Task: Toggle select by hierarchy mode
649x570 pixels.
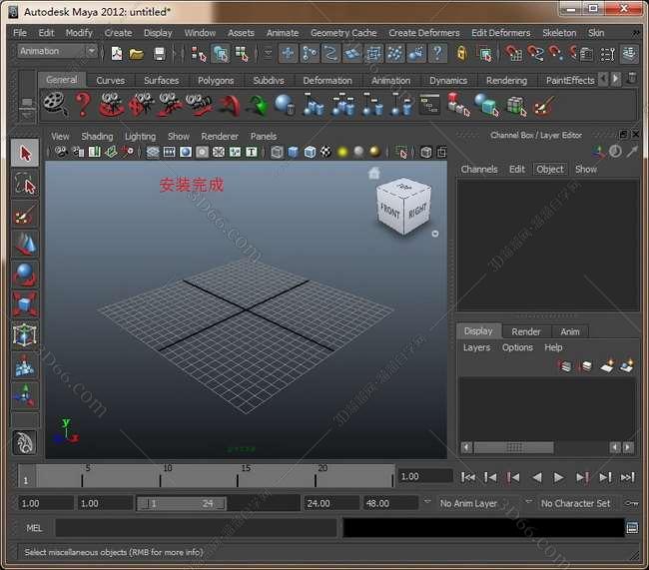Action: coord(198,54)
